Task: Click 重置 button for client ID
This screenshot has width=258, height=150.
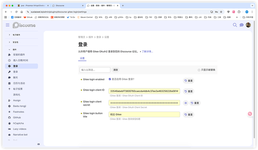Action: tap(188, 91)
